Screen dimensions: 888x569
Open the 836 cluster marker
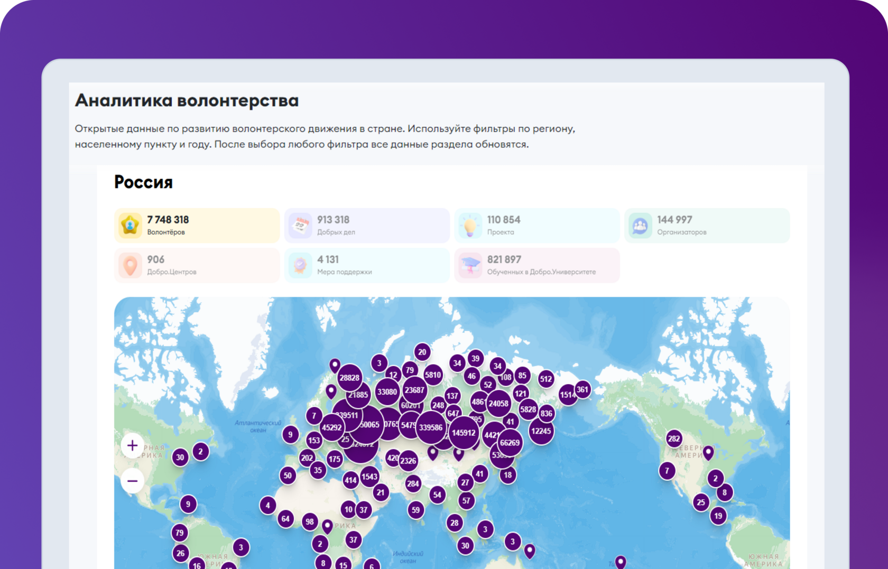(547, 414)
